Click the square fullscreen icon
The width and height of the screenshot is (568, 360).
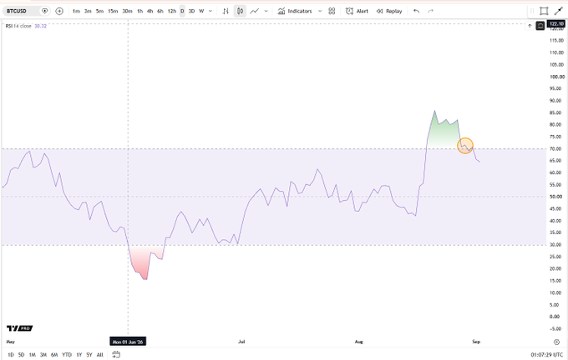click(544, 11)
